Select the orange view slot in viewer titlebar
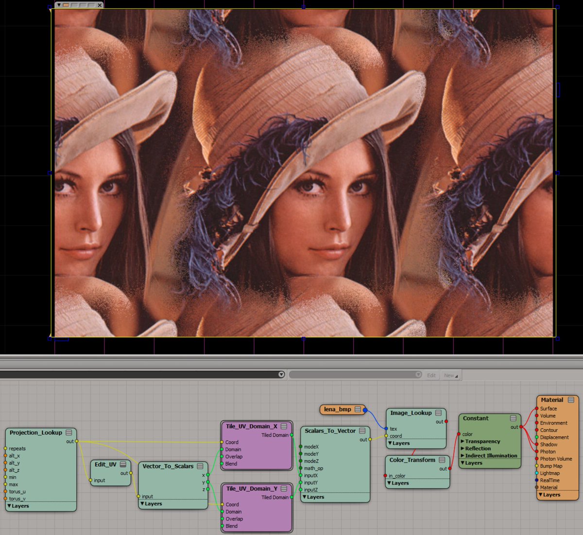583x535 pixels. (67, 5)
